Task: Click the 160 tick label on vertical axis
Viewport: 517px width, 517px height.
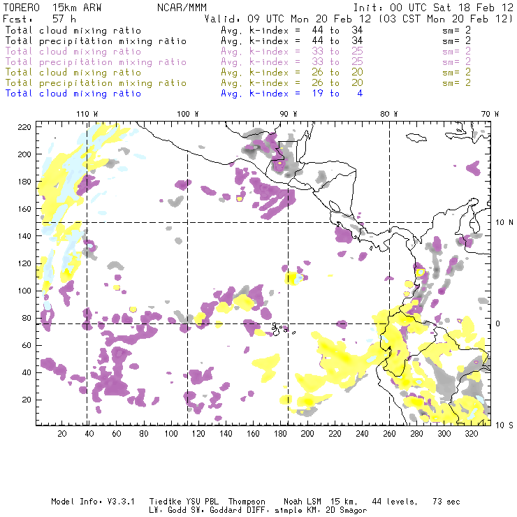Action: (x=24, y=209)
